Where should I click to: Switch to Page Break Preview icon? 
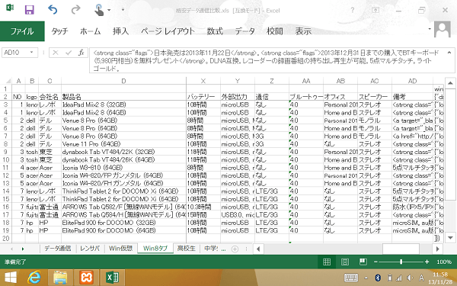(363, 262)
